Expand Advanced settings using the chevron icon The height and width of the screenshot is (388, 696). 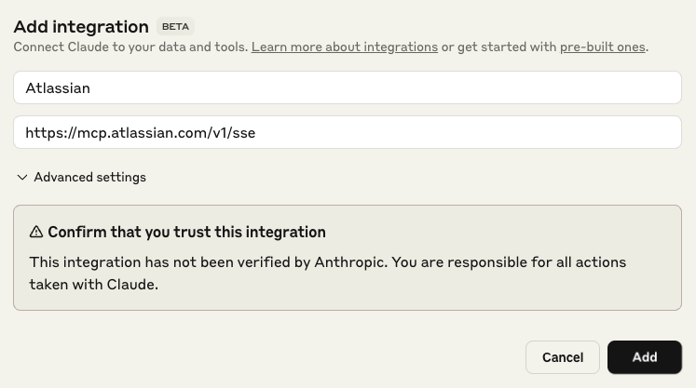click(21, 178)
